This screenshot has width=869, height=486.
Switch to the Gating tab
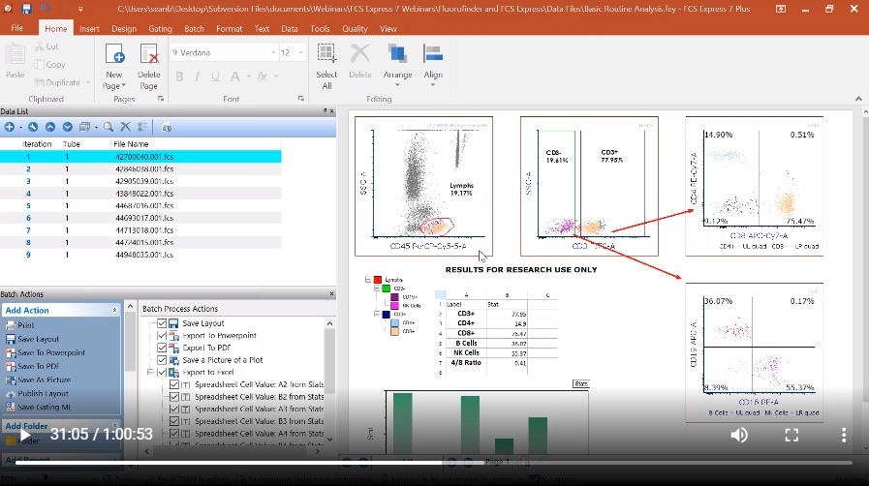point(160,29)
